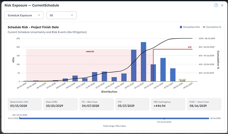Screen dimensions: 228x134
Task: Close the Risk Exposure dialog
Action: 222,5
